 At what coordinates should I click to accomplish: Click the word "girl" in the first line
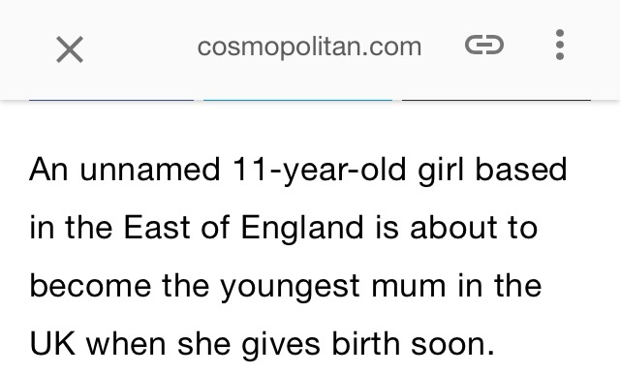click(440, 171)
